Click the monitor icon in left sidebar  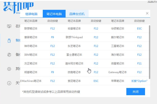9,26
